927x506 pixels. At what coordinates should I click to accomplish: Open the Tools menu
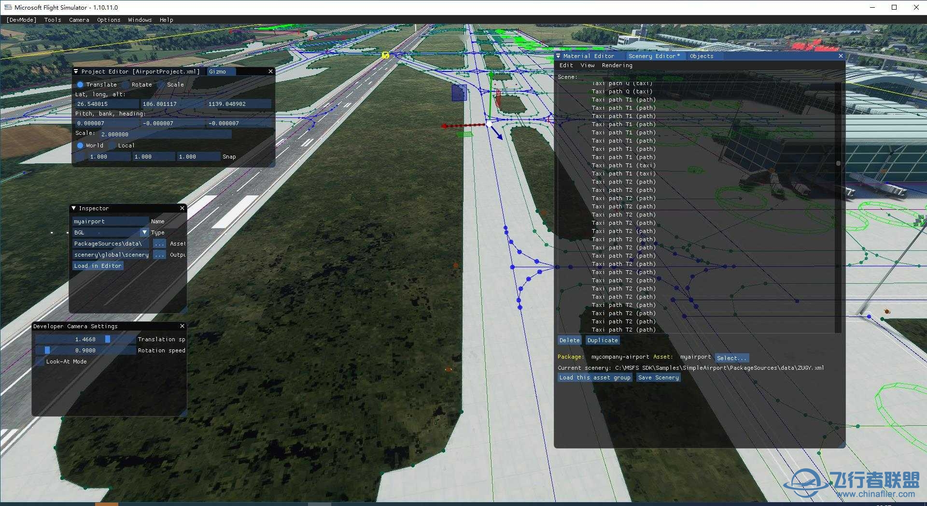point(53,20)
